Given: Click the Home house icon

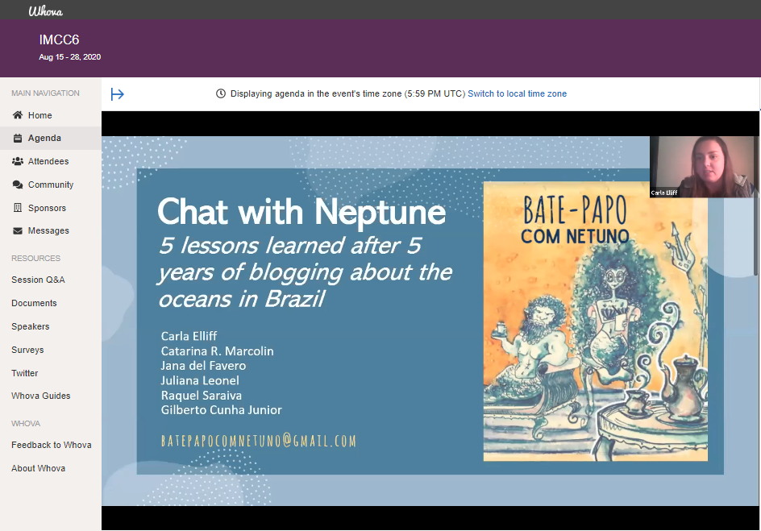Looking at the screenshot, I should point(18,115).
